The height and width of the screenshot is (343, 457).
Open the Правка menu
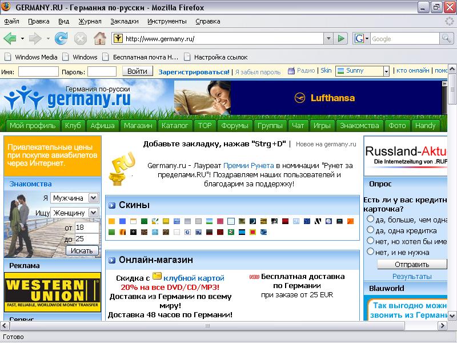click(38, 21)
